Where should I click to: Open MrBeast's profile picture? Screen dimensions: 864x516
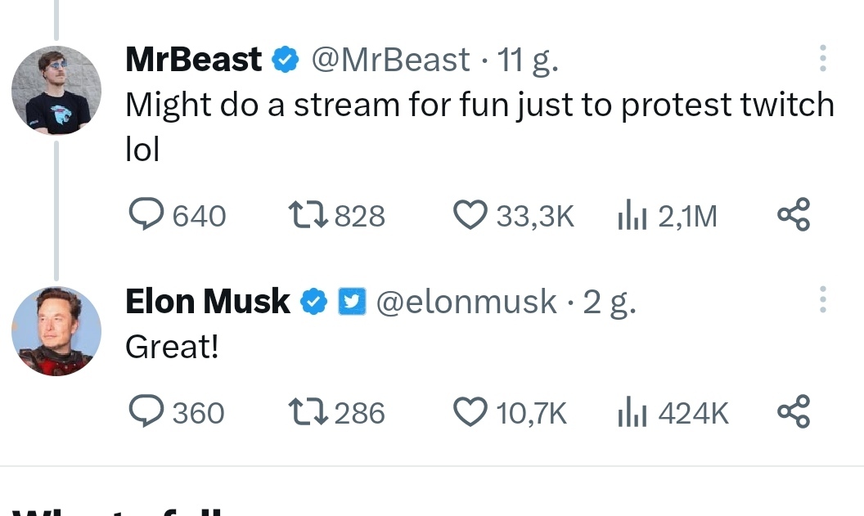point(56,90)
